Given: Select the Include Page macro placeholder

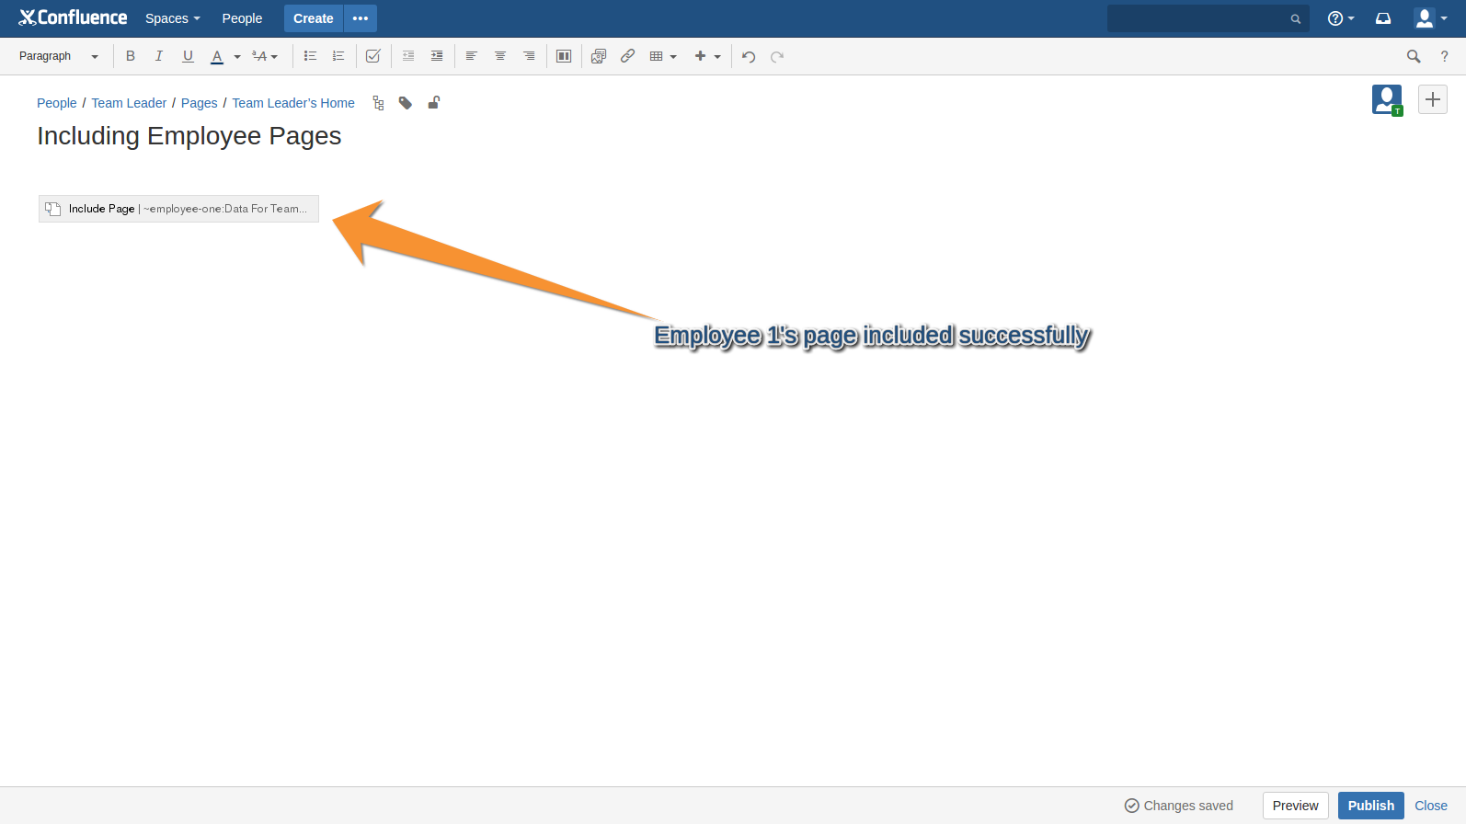Looking at the screenshot, I should pos(178,209).
